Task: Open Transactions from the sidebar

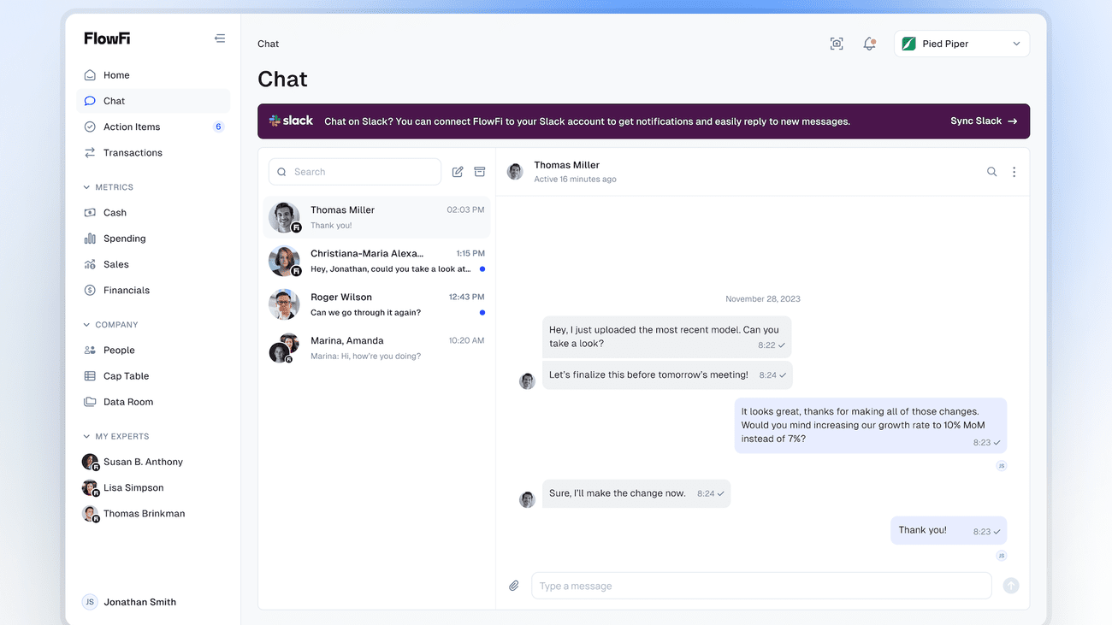Action: tap(133, 152)
